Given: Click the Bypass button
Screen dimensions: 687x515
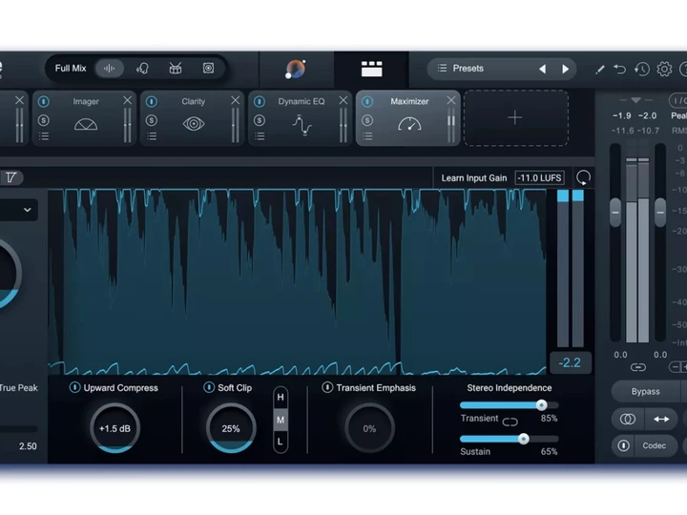Looking at the screenshot, I should (x=645, y=391).
